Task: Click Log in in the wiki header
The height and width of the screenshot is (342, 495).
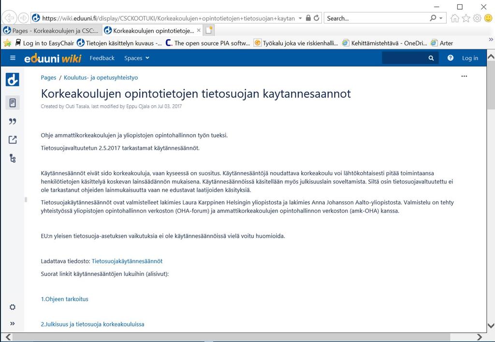Action: [470, 58]
